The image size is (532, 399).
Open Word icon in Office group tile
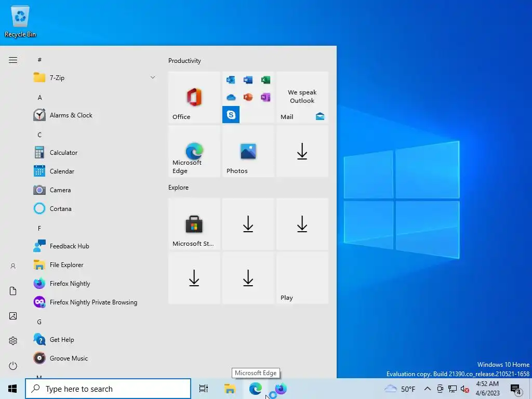point(248,80)
